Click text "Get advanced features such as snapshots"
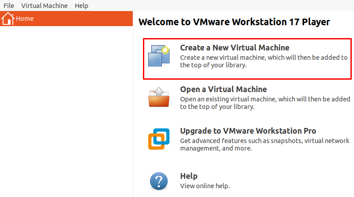The image size is (354, 197). [241, 141]
